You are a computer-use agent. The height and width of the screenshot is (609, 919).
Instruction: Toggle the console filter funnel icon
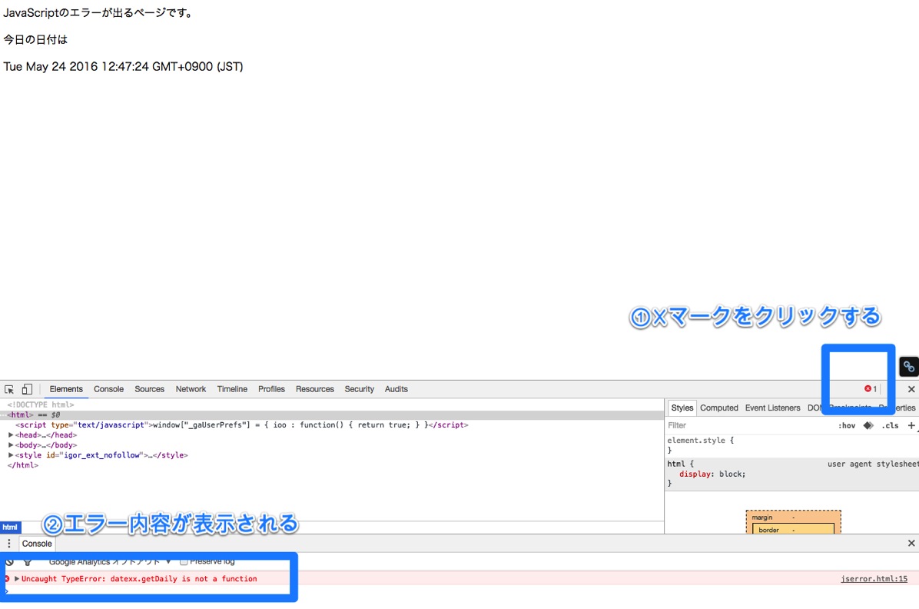27,562
